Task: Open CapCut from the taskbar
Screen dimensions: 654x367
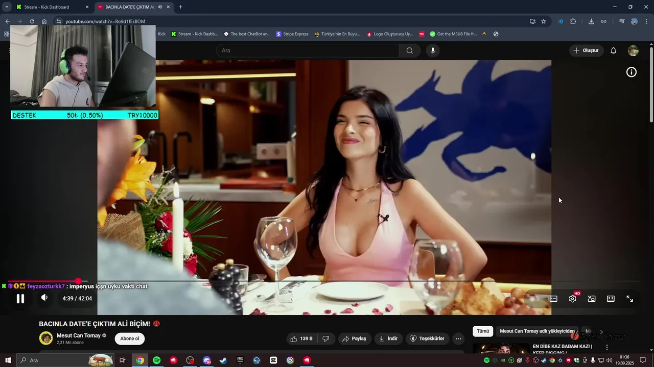Action: click(x=273, y=360)
